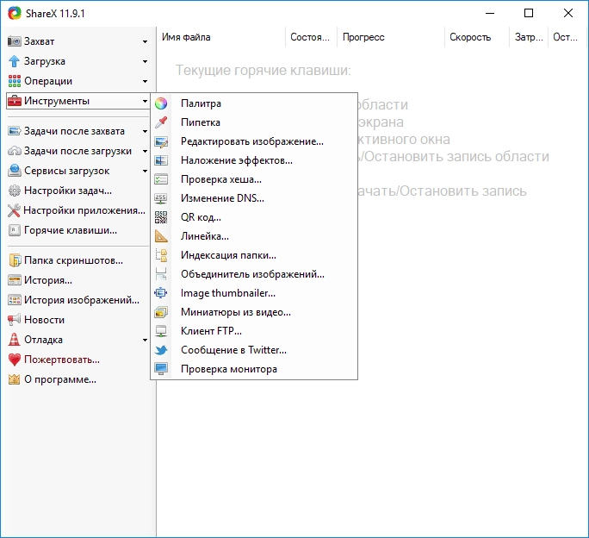
Task: Click the Захват camera icon
Action: tap(15, 41)
